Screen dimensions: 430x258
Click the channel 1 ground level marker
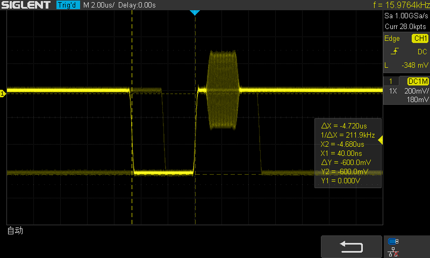tap(3, 94)
